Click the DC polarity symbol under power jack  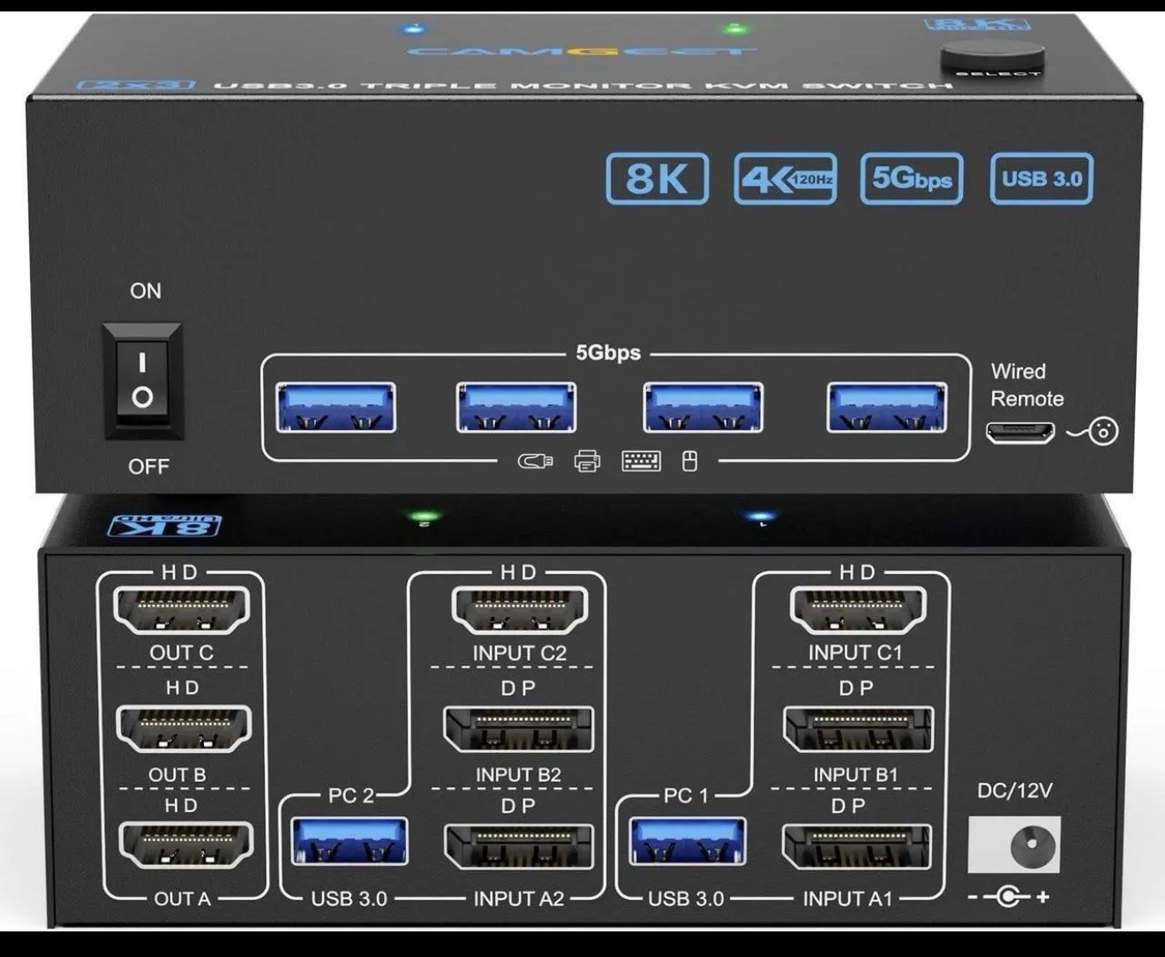[x=1008, y=898]
